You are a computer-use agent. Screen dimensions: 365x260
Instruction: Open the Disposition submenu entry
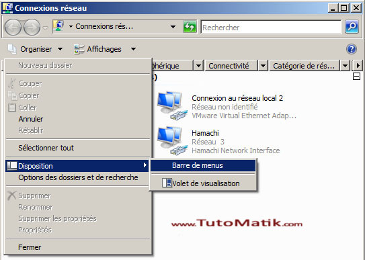pyautogui.click(x=77, y=166)
